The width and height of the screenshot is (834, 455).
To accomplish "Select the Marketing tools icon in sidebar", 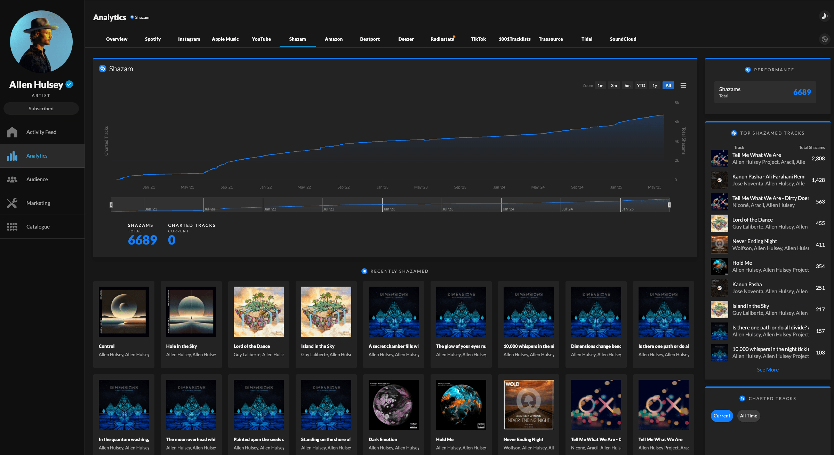I will pos(12,203).
